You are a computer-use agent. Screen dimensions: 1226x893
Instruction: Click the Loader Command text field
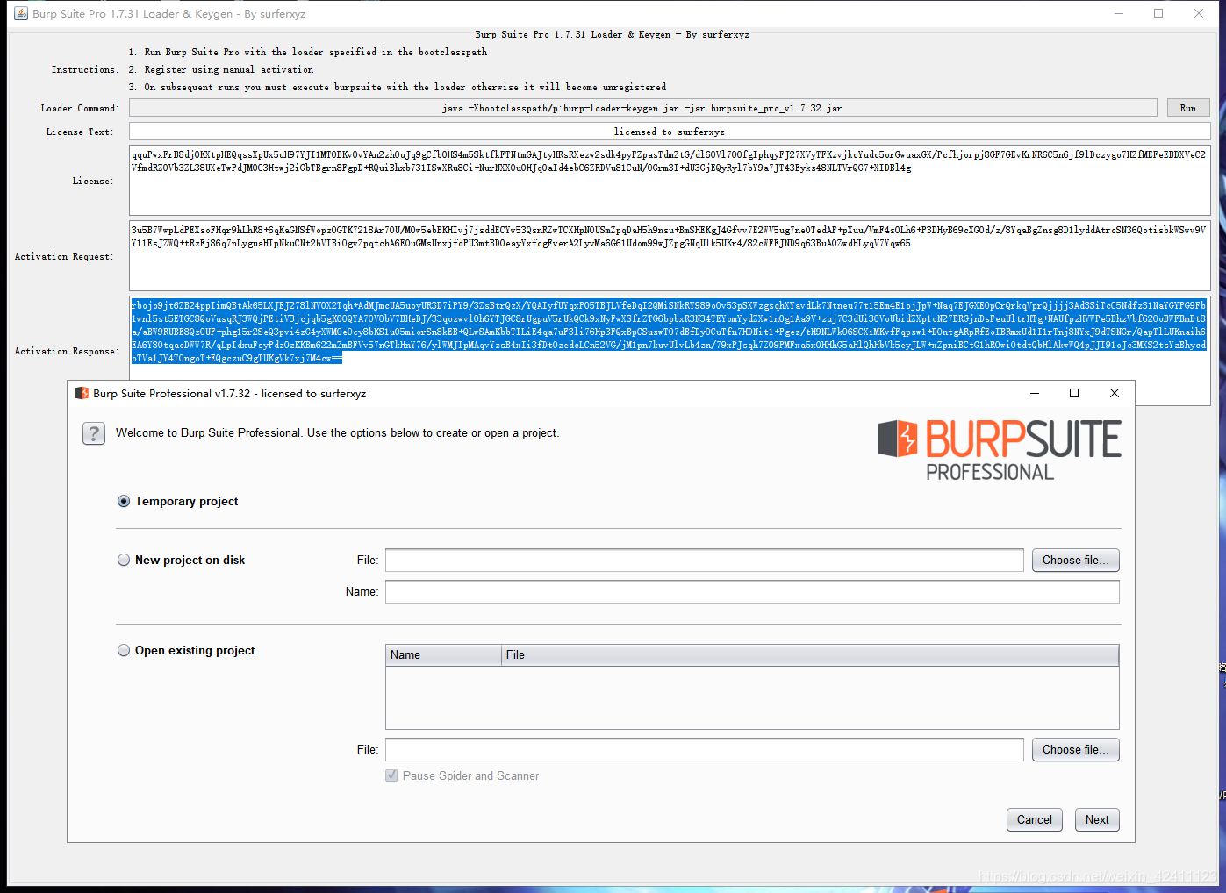(x=642, y=108)
